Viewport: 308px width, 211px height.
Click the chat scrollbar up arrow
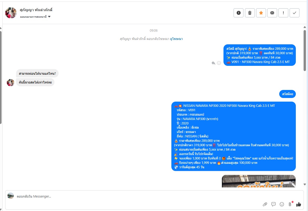[305, 27]
